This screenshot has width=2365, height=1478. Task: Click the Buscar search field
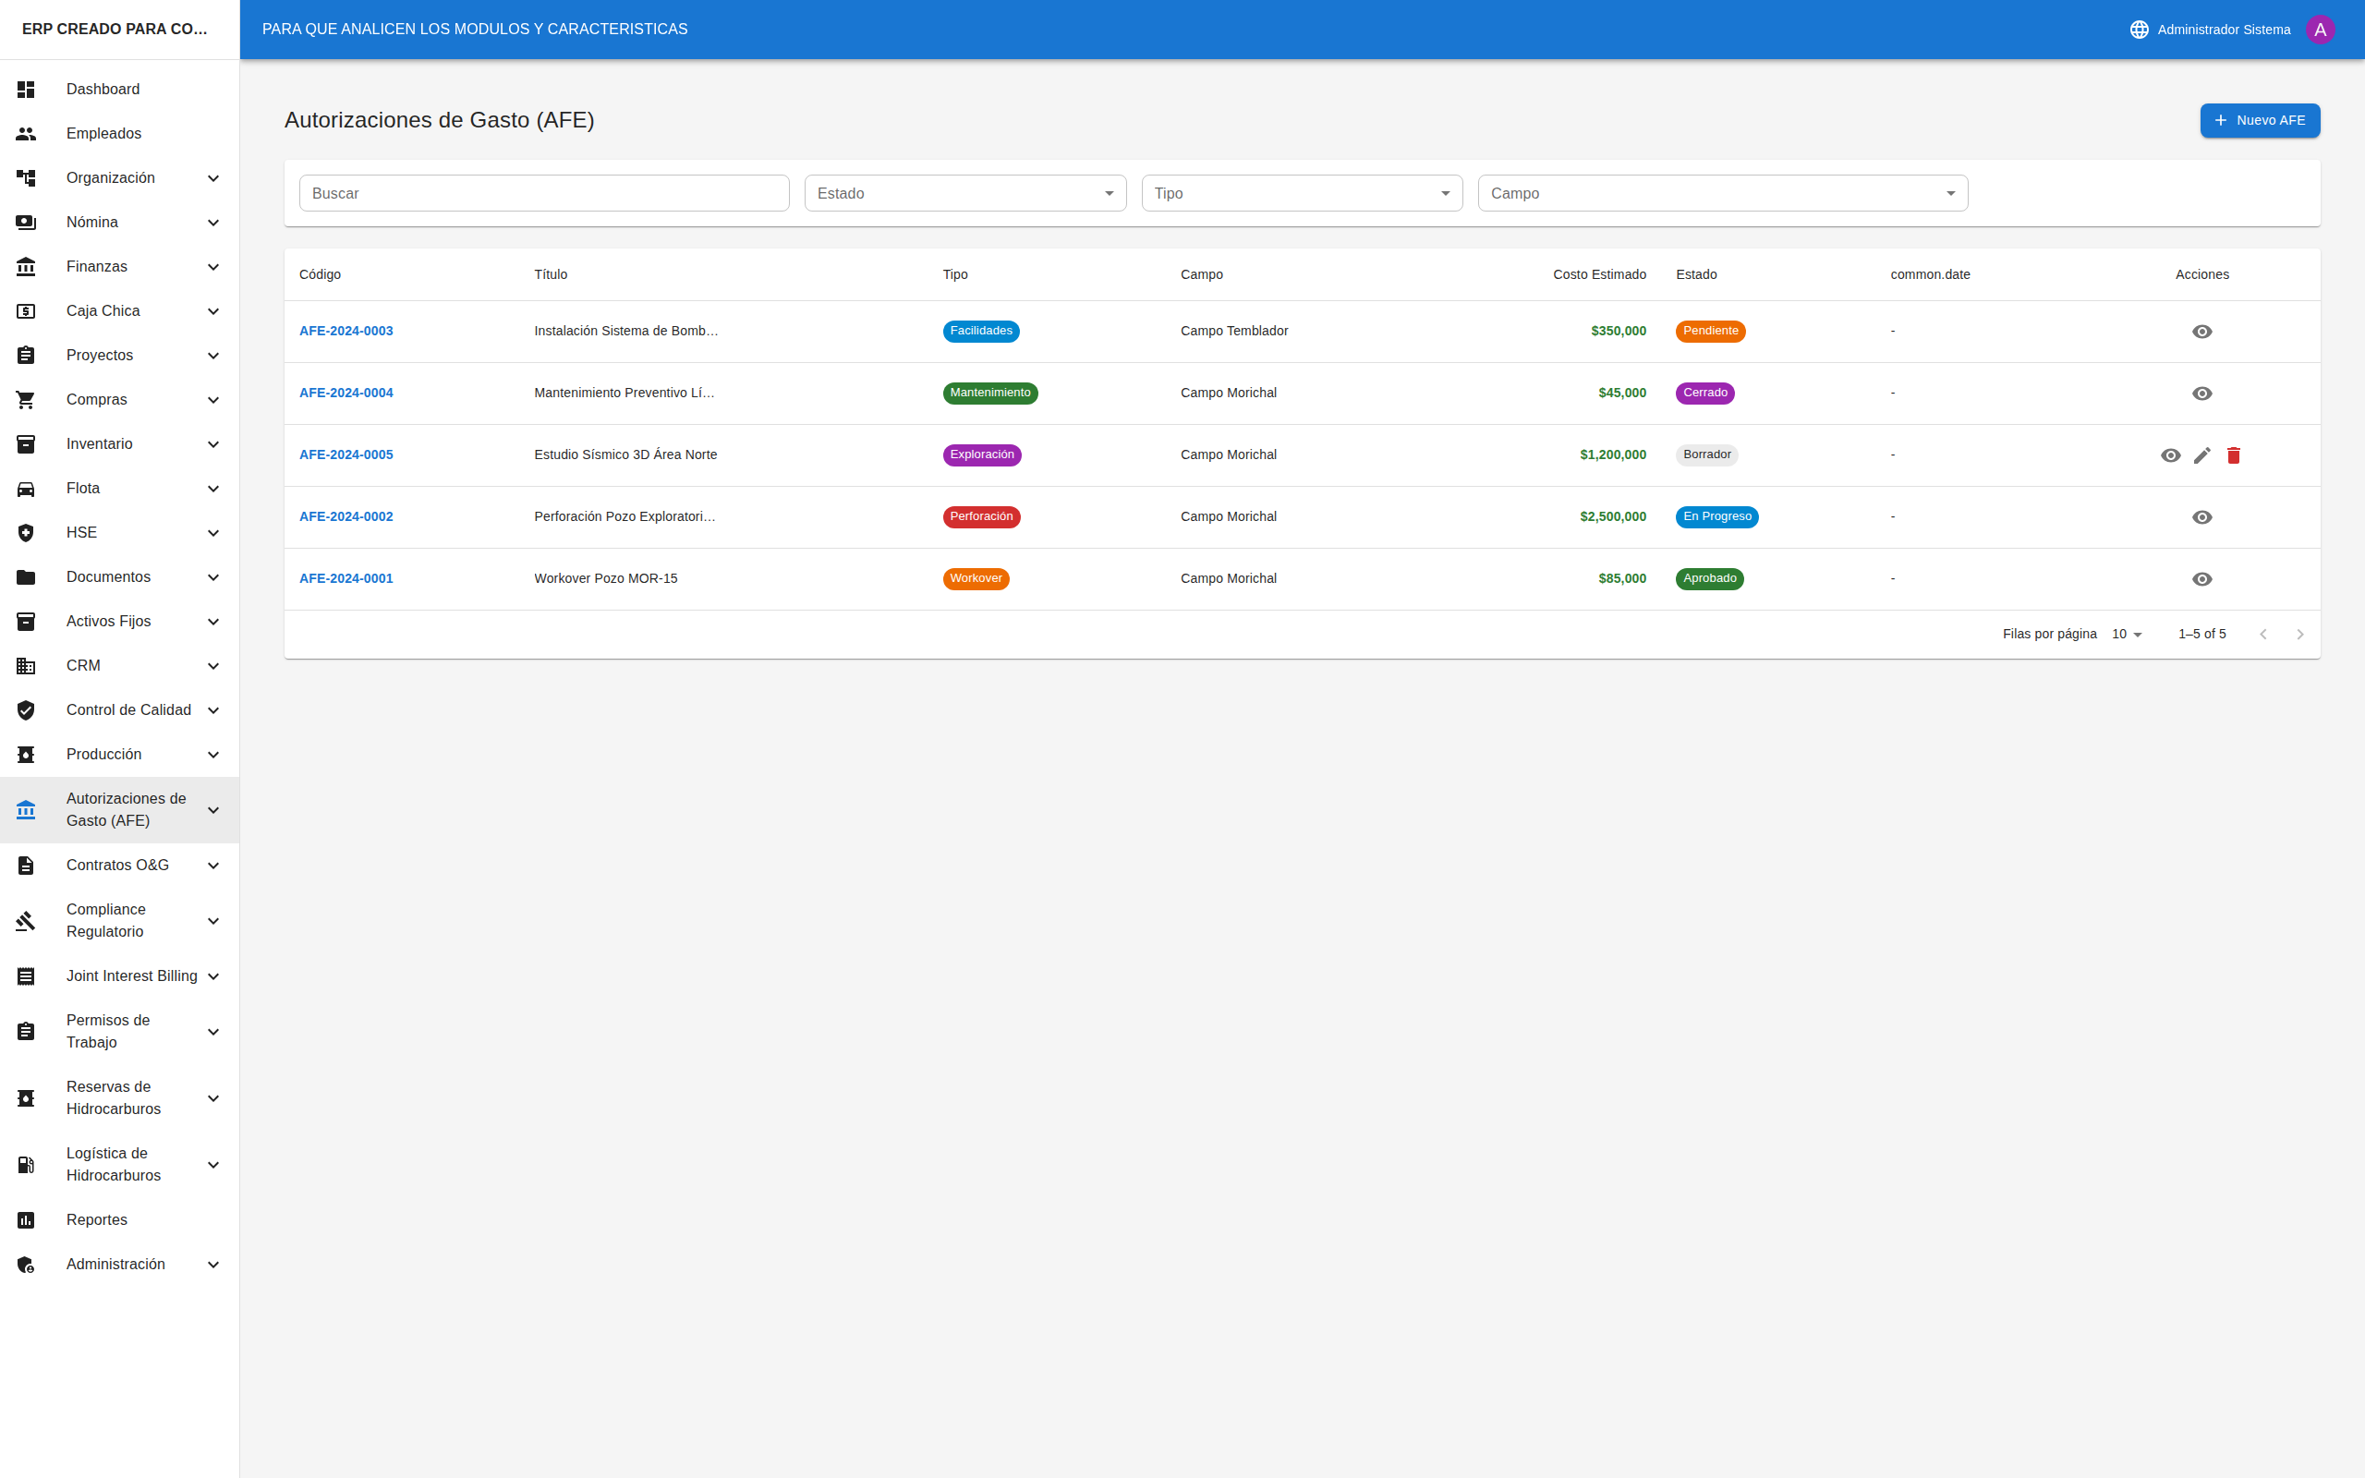point(543,194)
